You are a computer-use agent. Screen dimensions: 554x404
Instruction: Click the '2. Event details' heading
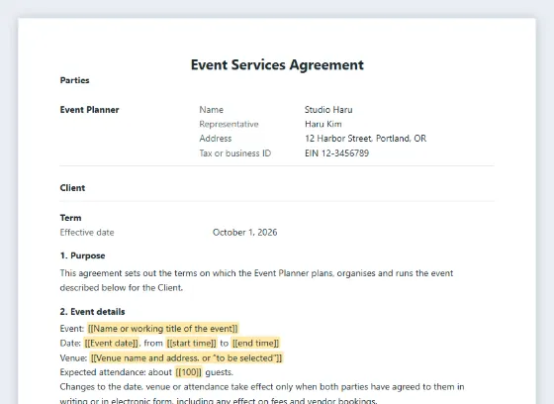pos(93,312)
